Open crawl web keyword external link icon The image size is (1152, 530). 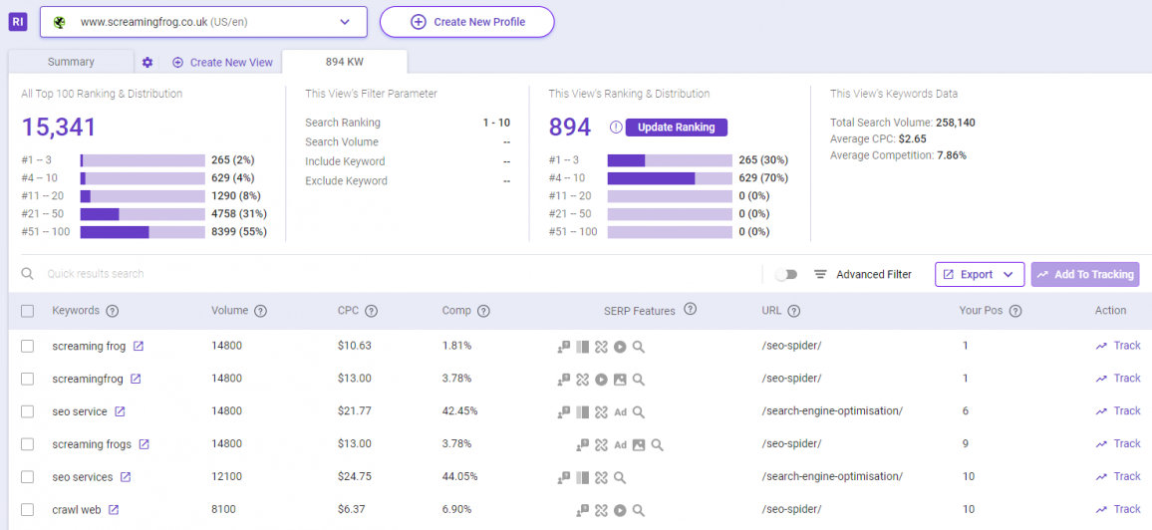114,509
